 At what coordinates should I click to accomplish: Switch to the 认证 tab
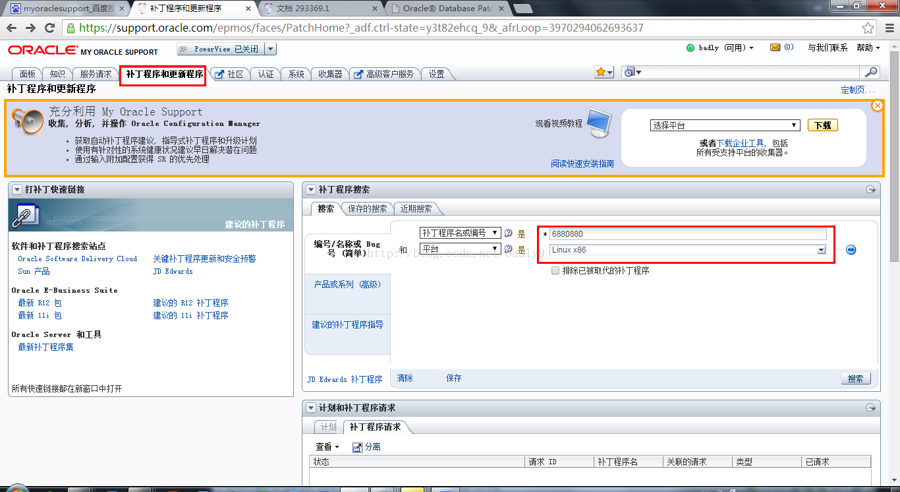coord(266,74)
